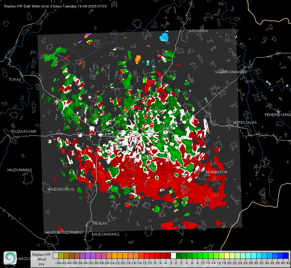Image resolution: width=291 pixels, height=268 pixels.
Task: Click the VÁSÁROSNAMÉNY town label
Action: point(232,72)
